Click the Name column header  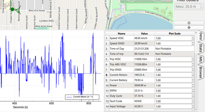122,34
